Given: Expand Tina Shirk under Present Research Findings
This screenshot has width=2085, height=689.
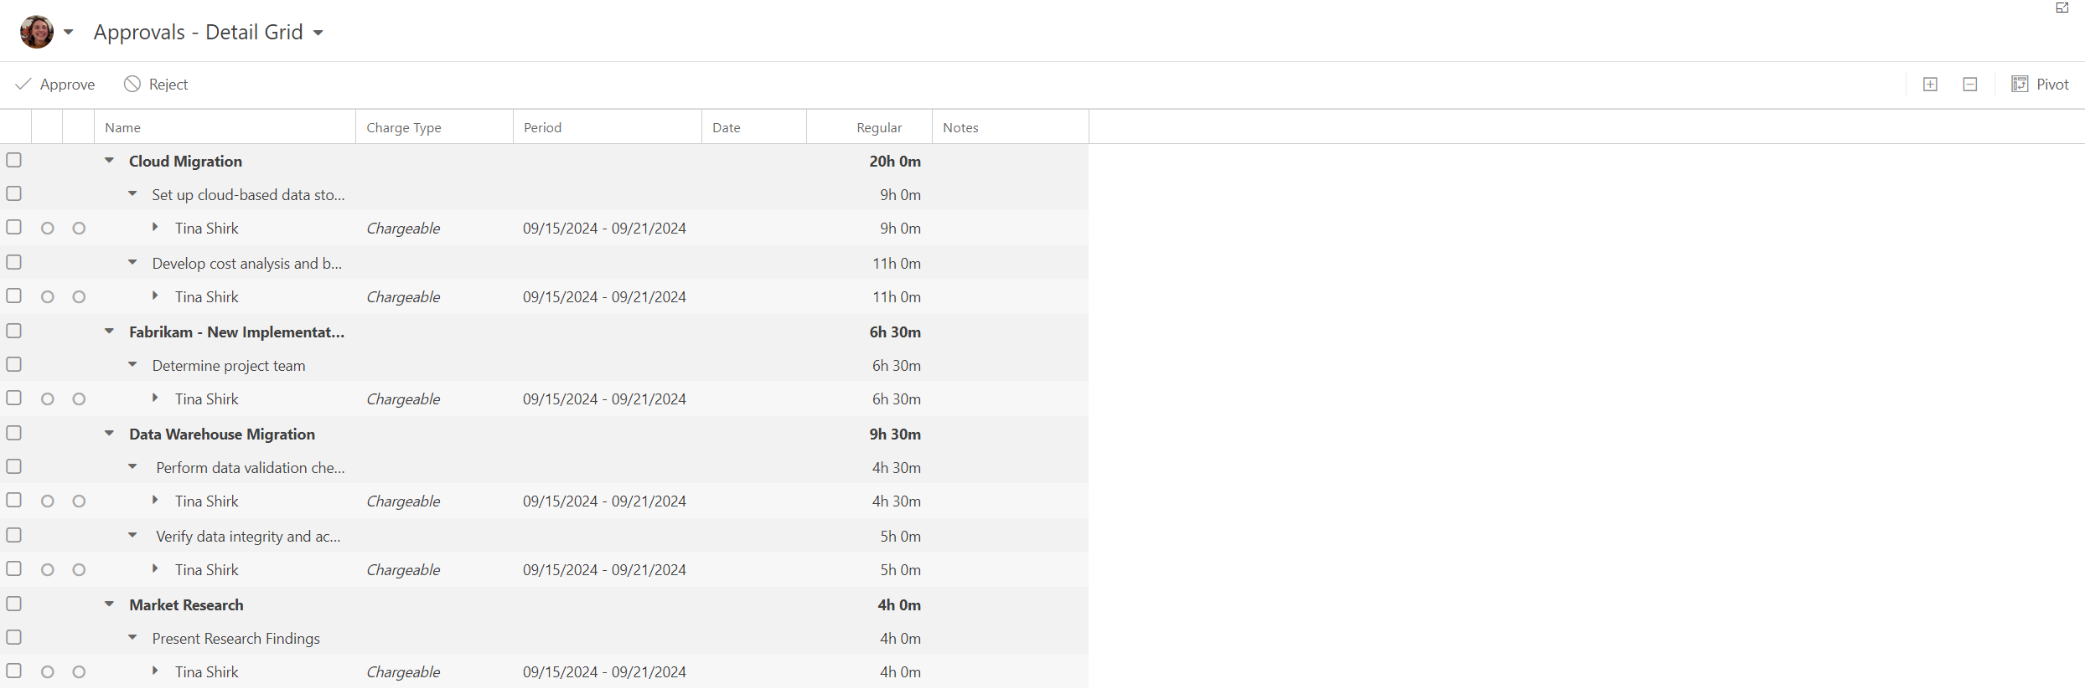Looking at the screenshot, I should pyautogui.click(x=155, y=671).
